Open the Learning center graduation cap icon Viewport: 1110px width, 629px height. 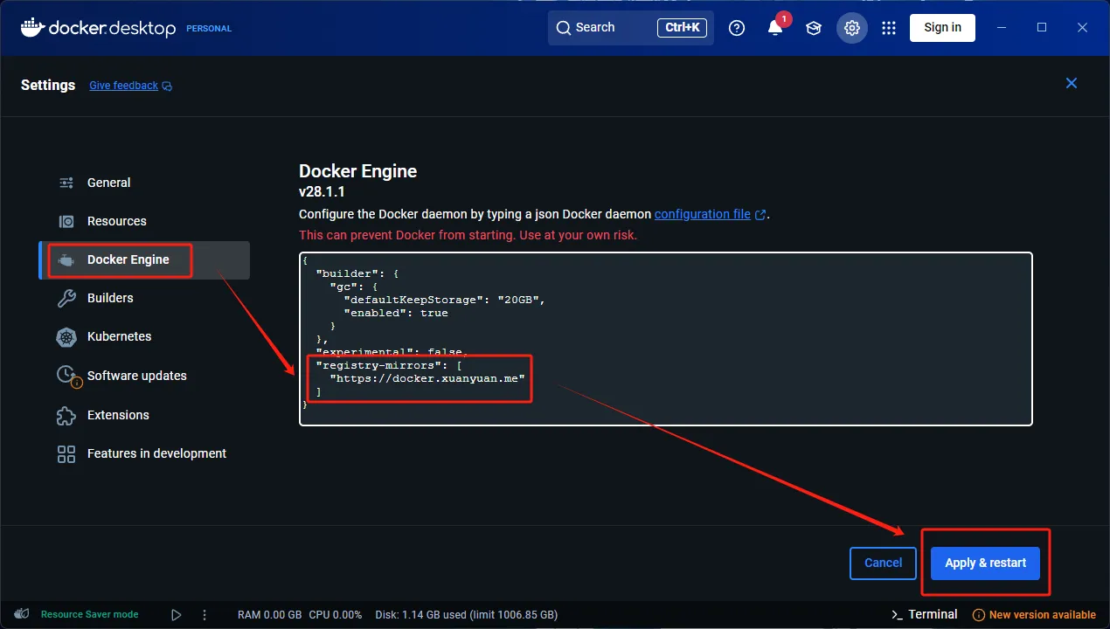(814, 28)
